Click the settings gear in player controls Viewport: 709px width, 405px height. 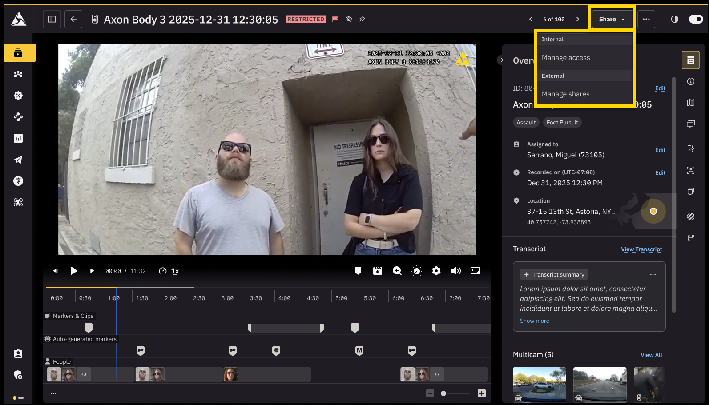coord(436,271)
